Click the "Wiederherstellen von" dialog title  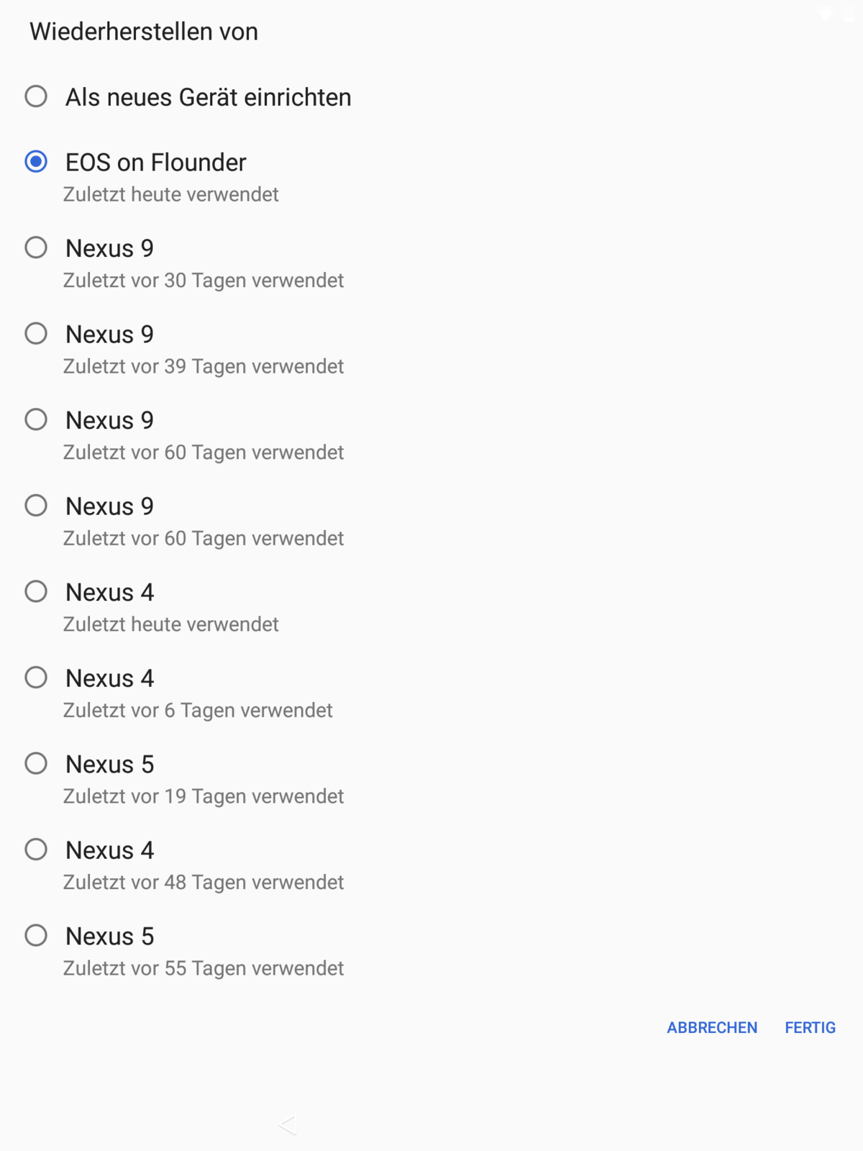coord(144,32)
